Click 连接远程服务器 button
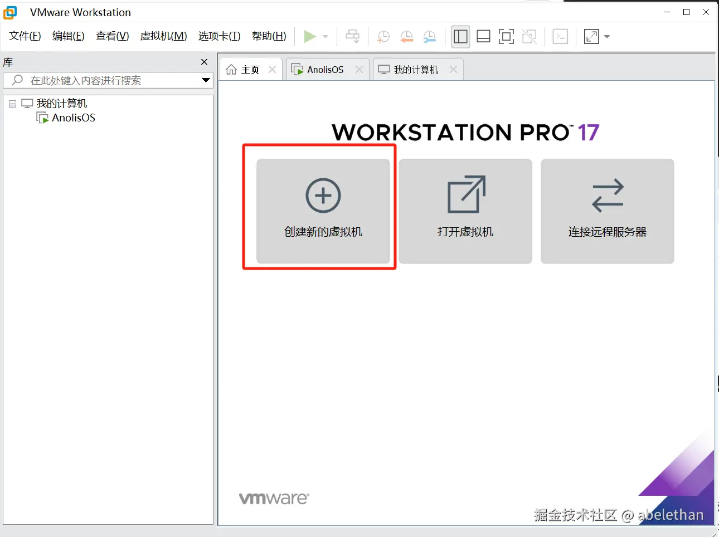The image size is (719, 537). tap(608, 211)
